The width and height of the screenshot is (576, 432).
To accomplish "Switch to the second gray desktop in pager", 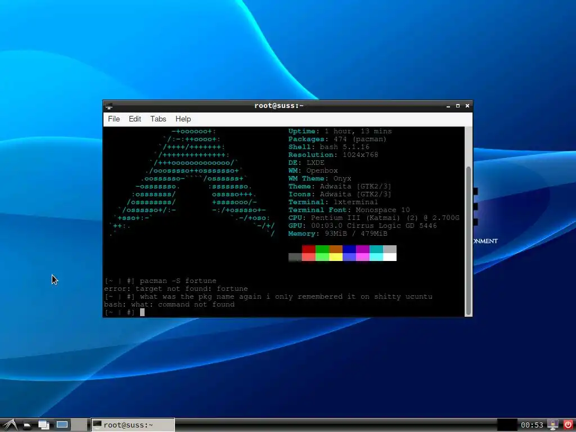I will pos(79,425).
